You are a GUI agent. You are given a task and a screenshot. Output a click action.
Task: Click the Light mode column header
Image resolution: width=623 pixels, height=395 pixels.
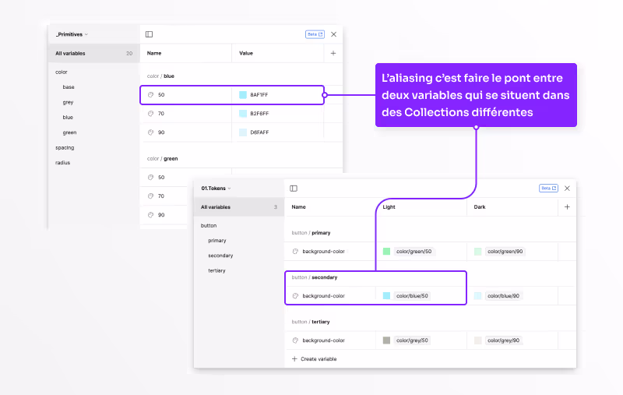tap(389, 207)
